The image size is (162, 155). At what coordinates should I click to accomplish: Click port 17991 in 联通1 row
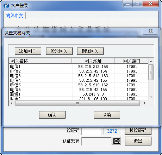click(132, 94)
